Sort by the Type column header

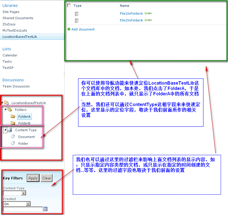tap(77, 6)
